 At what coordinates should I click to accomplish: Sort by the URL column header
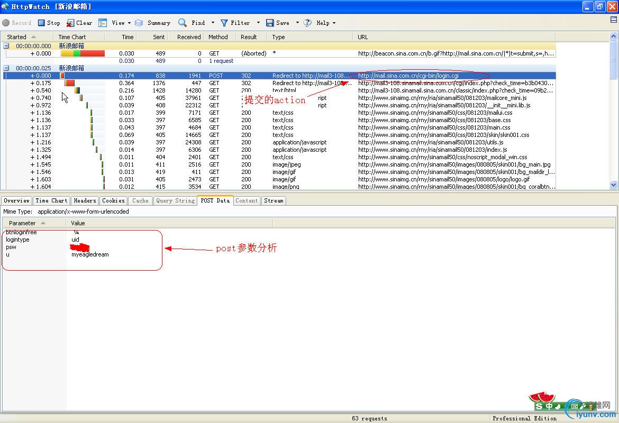coord(454,36)
